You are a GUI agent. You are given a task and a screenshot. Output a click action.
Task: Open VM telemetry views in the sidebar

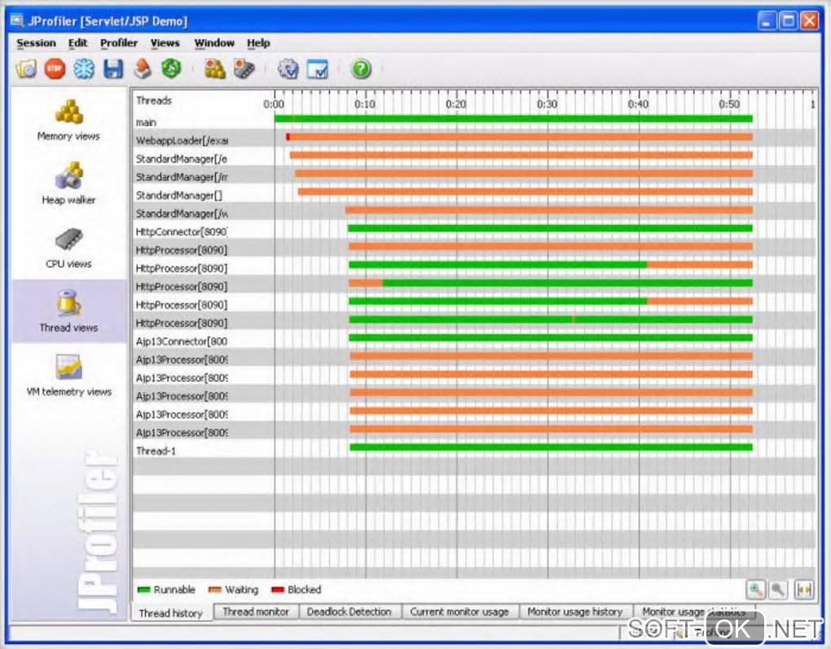click(69, 375)
